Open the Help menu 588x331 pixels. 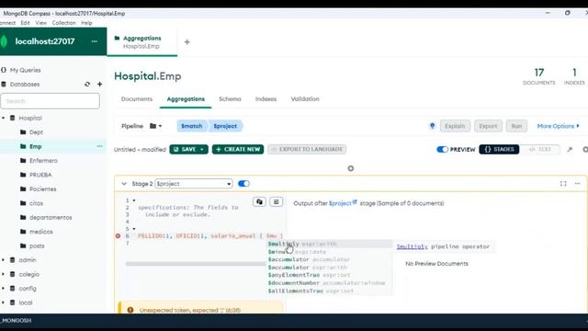(86, 23)
